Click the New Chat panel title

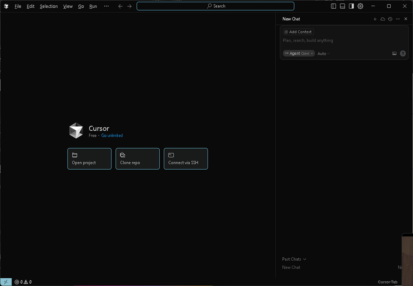291,19
